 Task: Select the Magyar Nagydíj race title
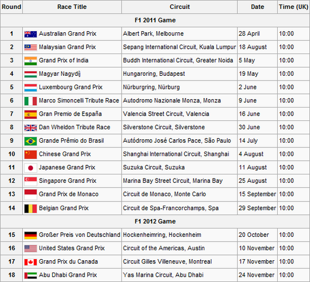(59, 74)
